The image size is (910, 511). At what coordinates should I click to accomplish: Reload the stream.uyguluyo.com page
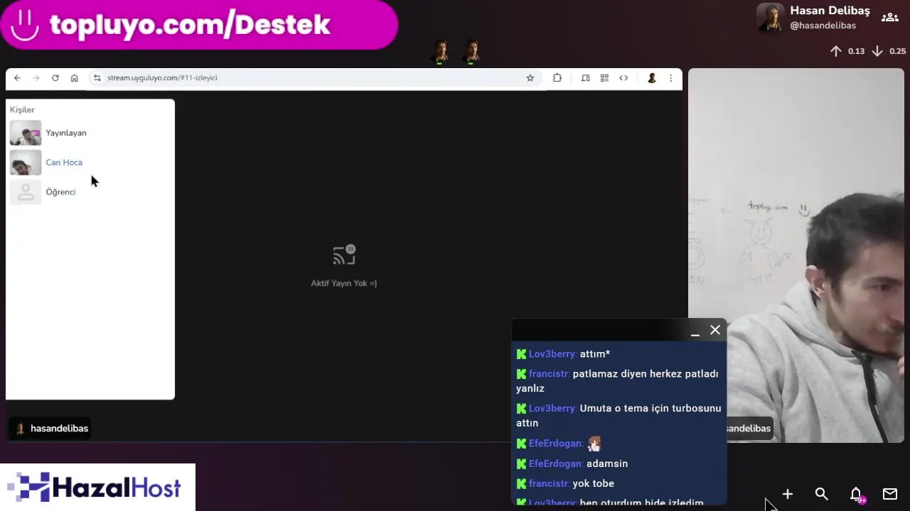coord(55,78)
